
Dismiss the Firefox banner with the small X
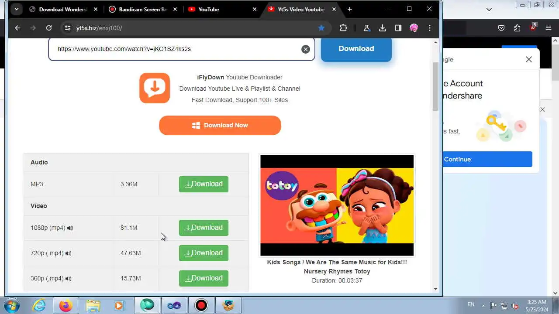[542, 109]
